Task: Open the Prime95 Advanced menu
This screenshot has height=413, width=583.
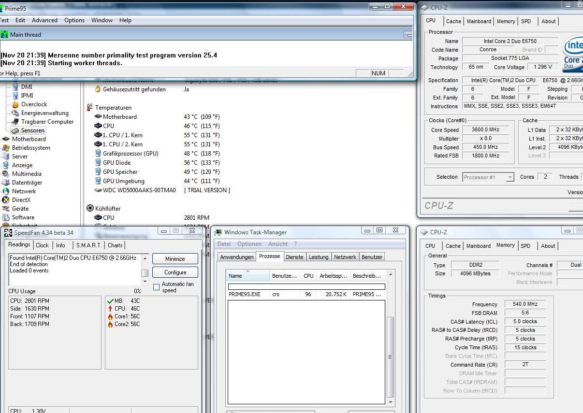Action: tap(44, 20)
